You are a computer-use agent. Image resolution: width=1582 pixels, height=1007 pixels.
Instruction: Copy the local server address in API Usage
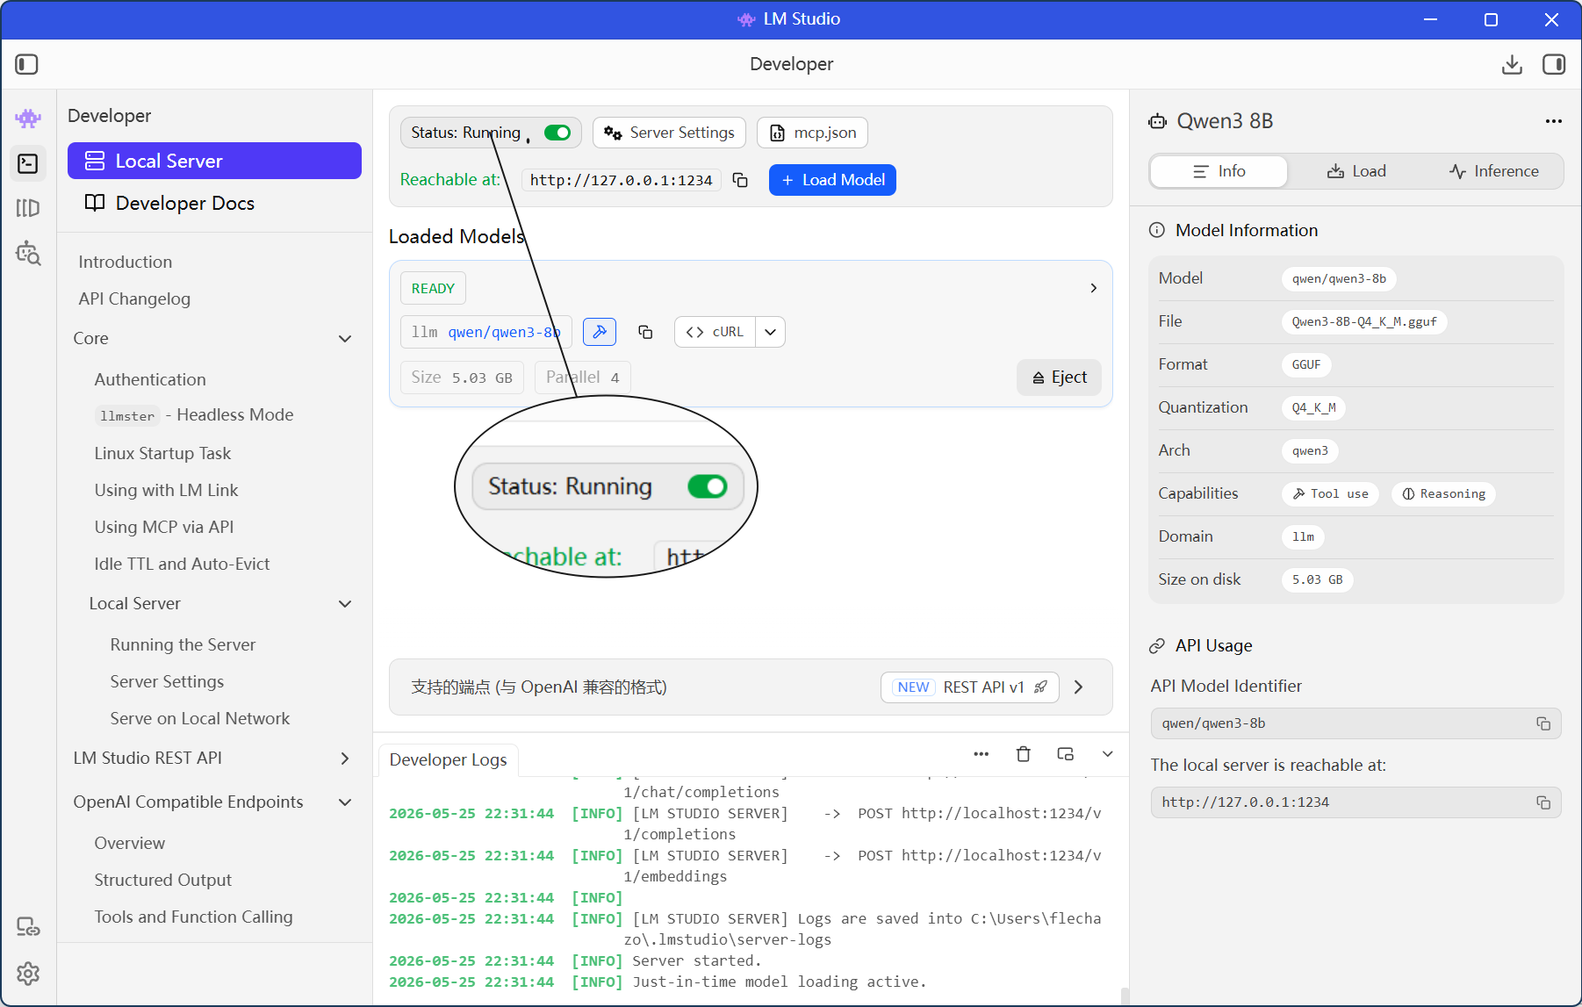coord(1542,802)
